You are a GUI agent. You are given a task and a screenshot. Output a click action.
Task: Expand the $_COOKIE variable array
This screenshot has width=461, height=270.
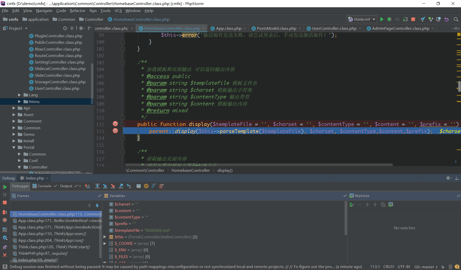(x=105, y=243)
